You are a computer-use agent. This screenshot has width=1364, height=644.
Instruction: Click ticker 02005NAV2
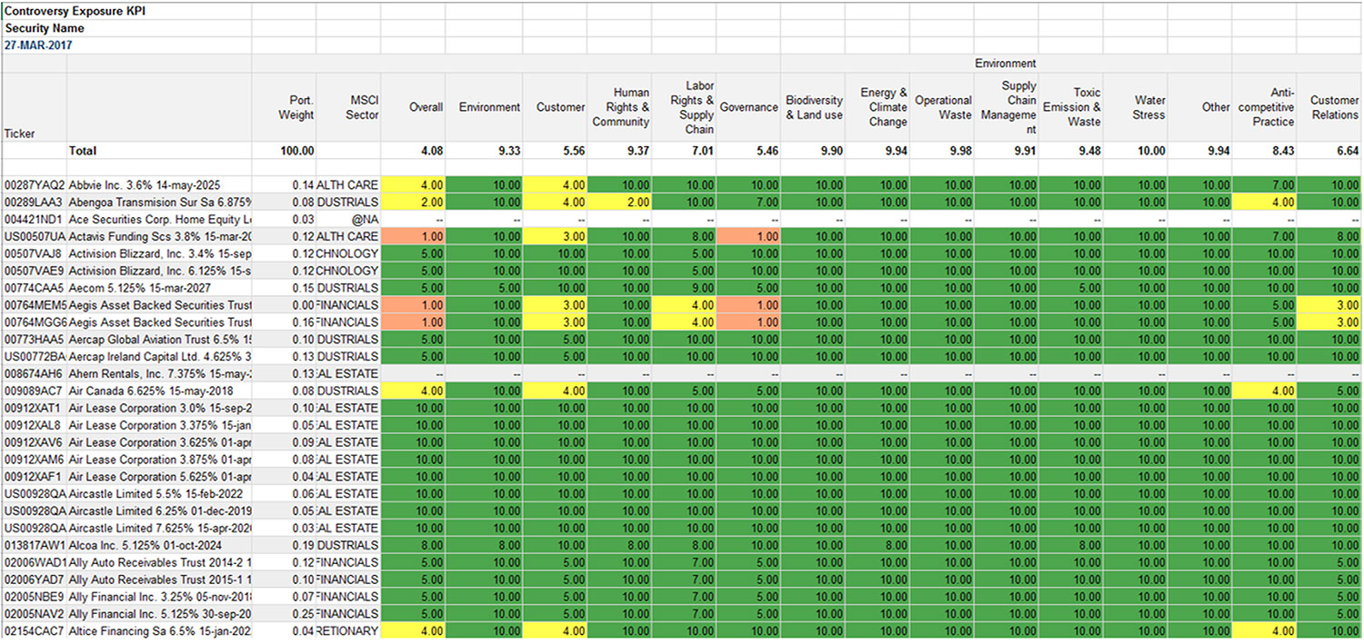coord(35,613)
